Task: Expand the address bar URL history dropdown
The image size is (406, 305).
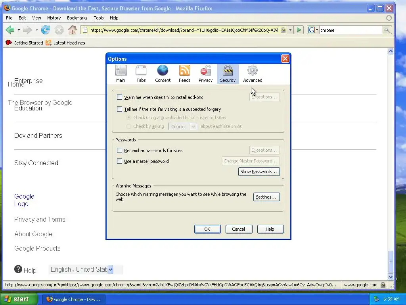Action: pos(290,30)
